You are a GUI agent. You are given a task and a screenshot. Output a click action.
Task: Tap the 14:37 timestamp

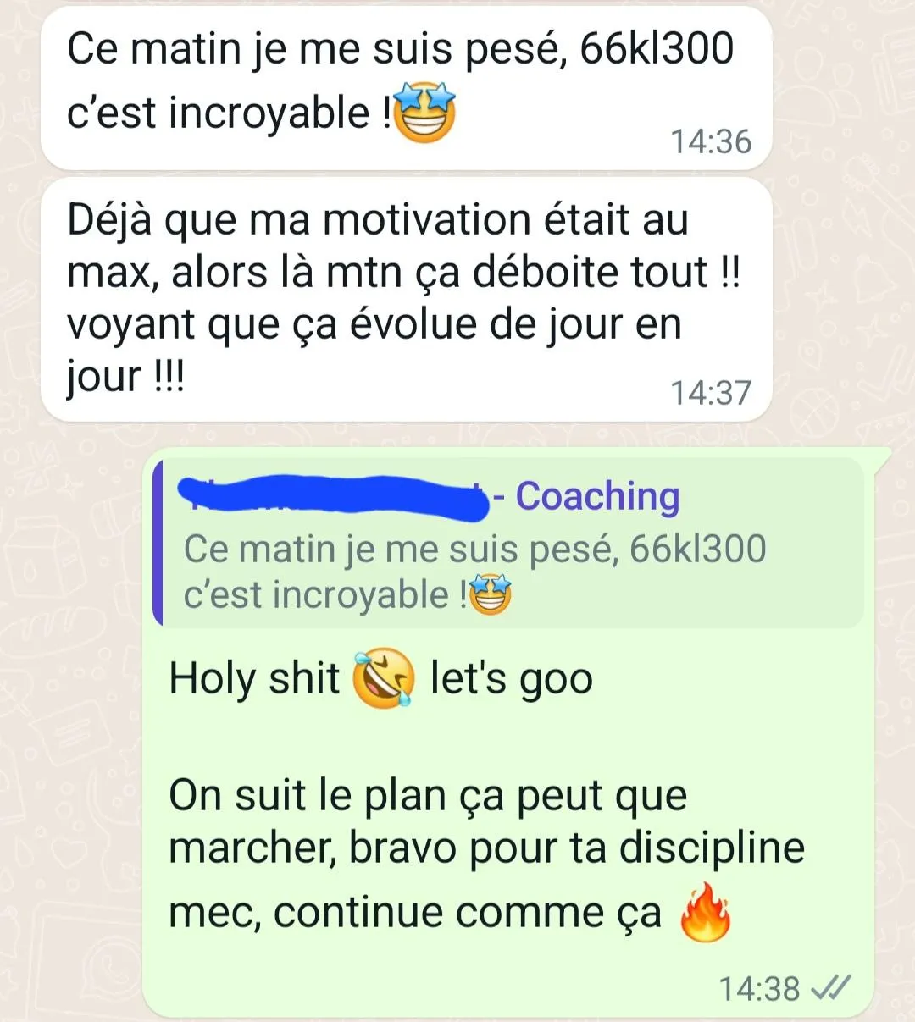pos(711,393)
